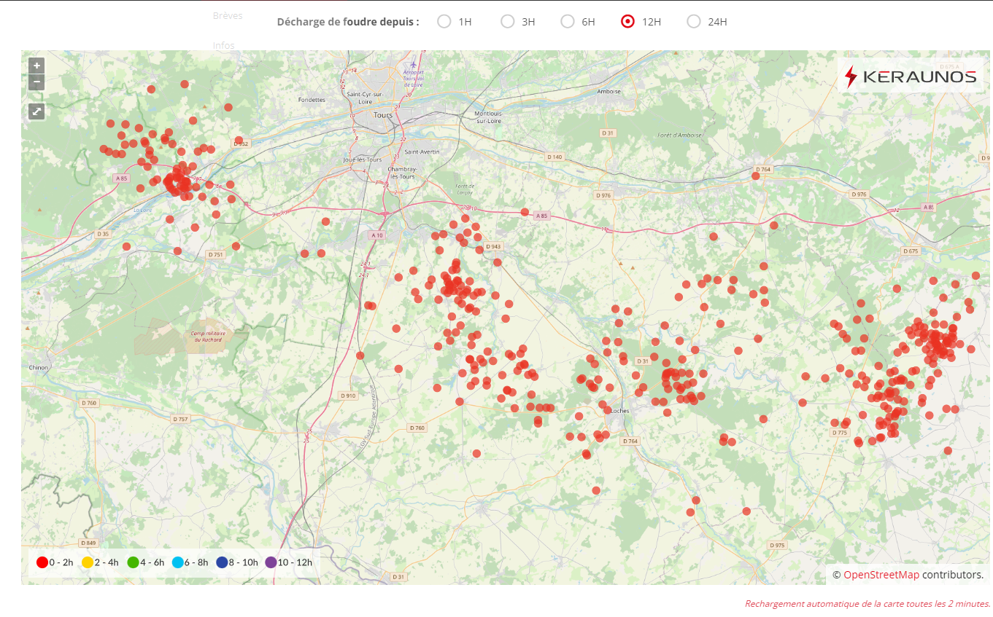The image size is (993, 617).
Task: Click the red 0 - 2h legend dot
Action: tap(42, 562)
